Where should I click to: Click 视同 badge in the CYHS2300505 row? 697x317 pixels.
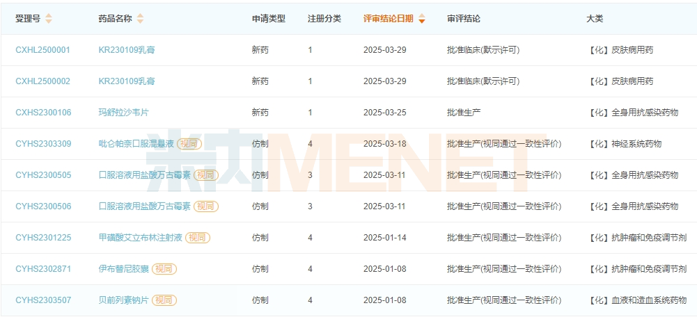[x=206, y=175]
